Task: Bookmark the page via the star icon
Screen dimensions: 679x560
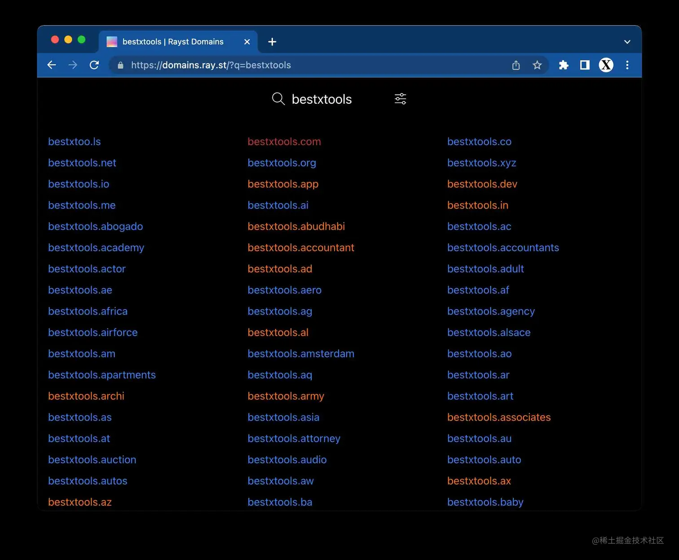Action: tap(537, 65)
